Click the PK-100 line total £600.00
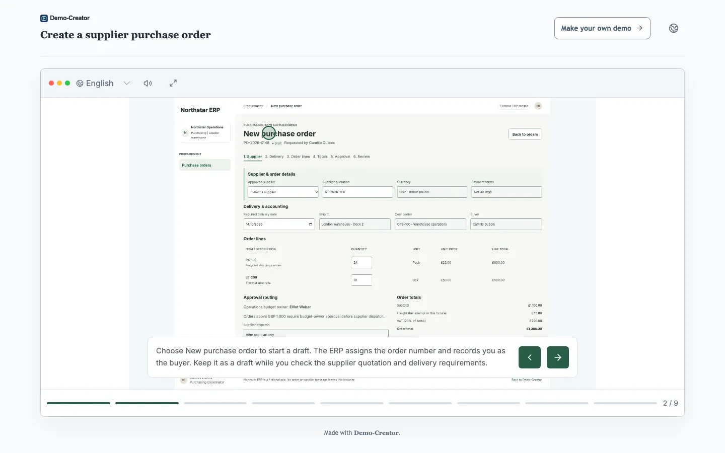Viewport: 725px width, 453px height. click(x=498, y=263)
